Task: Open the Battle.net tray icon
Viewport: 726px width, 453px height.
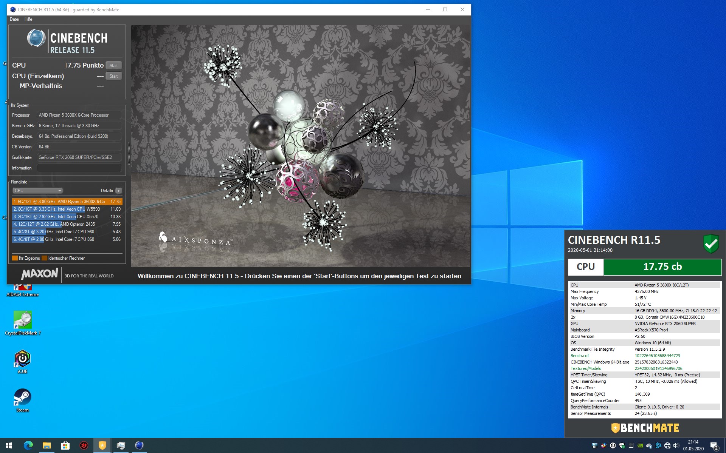Action: point(658,445)
